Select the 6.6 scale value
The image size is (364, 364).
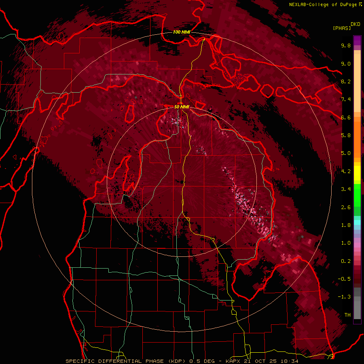[x=346, y=117]
